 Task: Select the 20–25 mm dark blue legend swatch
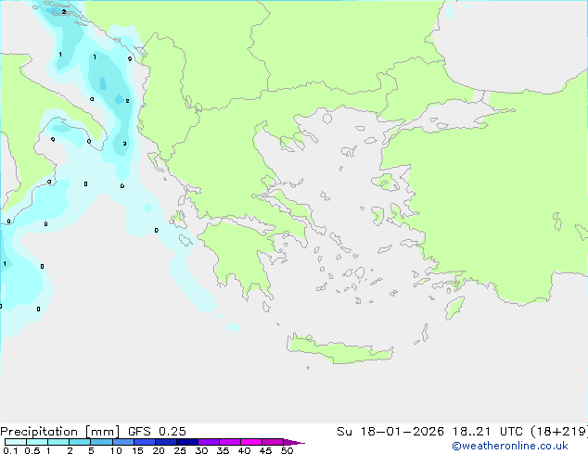(166, 442)
